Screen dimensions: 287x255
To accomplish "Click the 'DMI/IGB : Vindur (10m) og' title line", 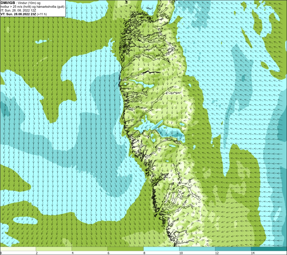I will pos(20,3).
